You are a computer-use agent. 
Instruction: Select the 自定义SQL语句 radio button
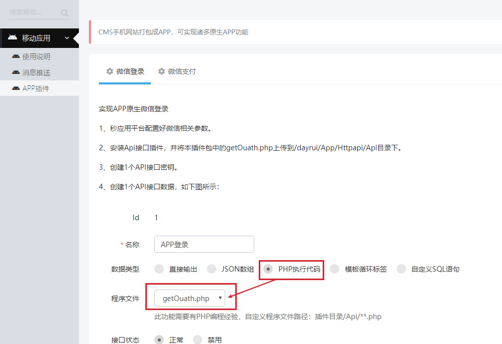click(401, 269)
